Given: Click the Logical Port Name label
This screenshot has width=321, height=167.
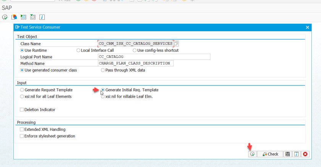Looking at the screenshot, I should (x=36, y=57).
